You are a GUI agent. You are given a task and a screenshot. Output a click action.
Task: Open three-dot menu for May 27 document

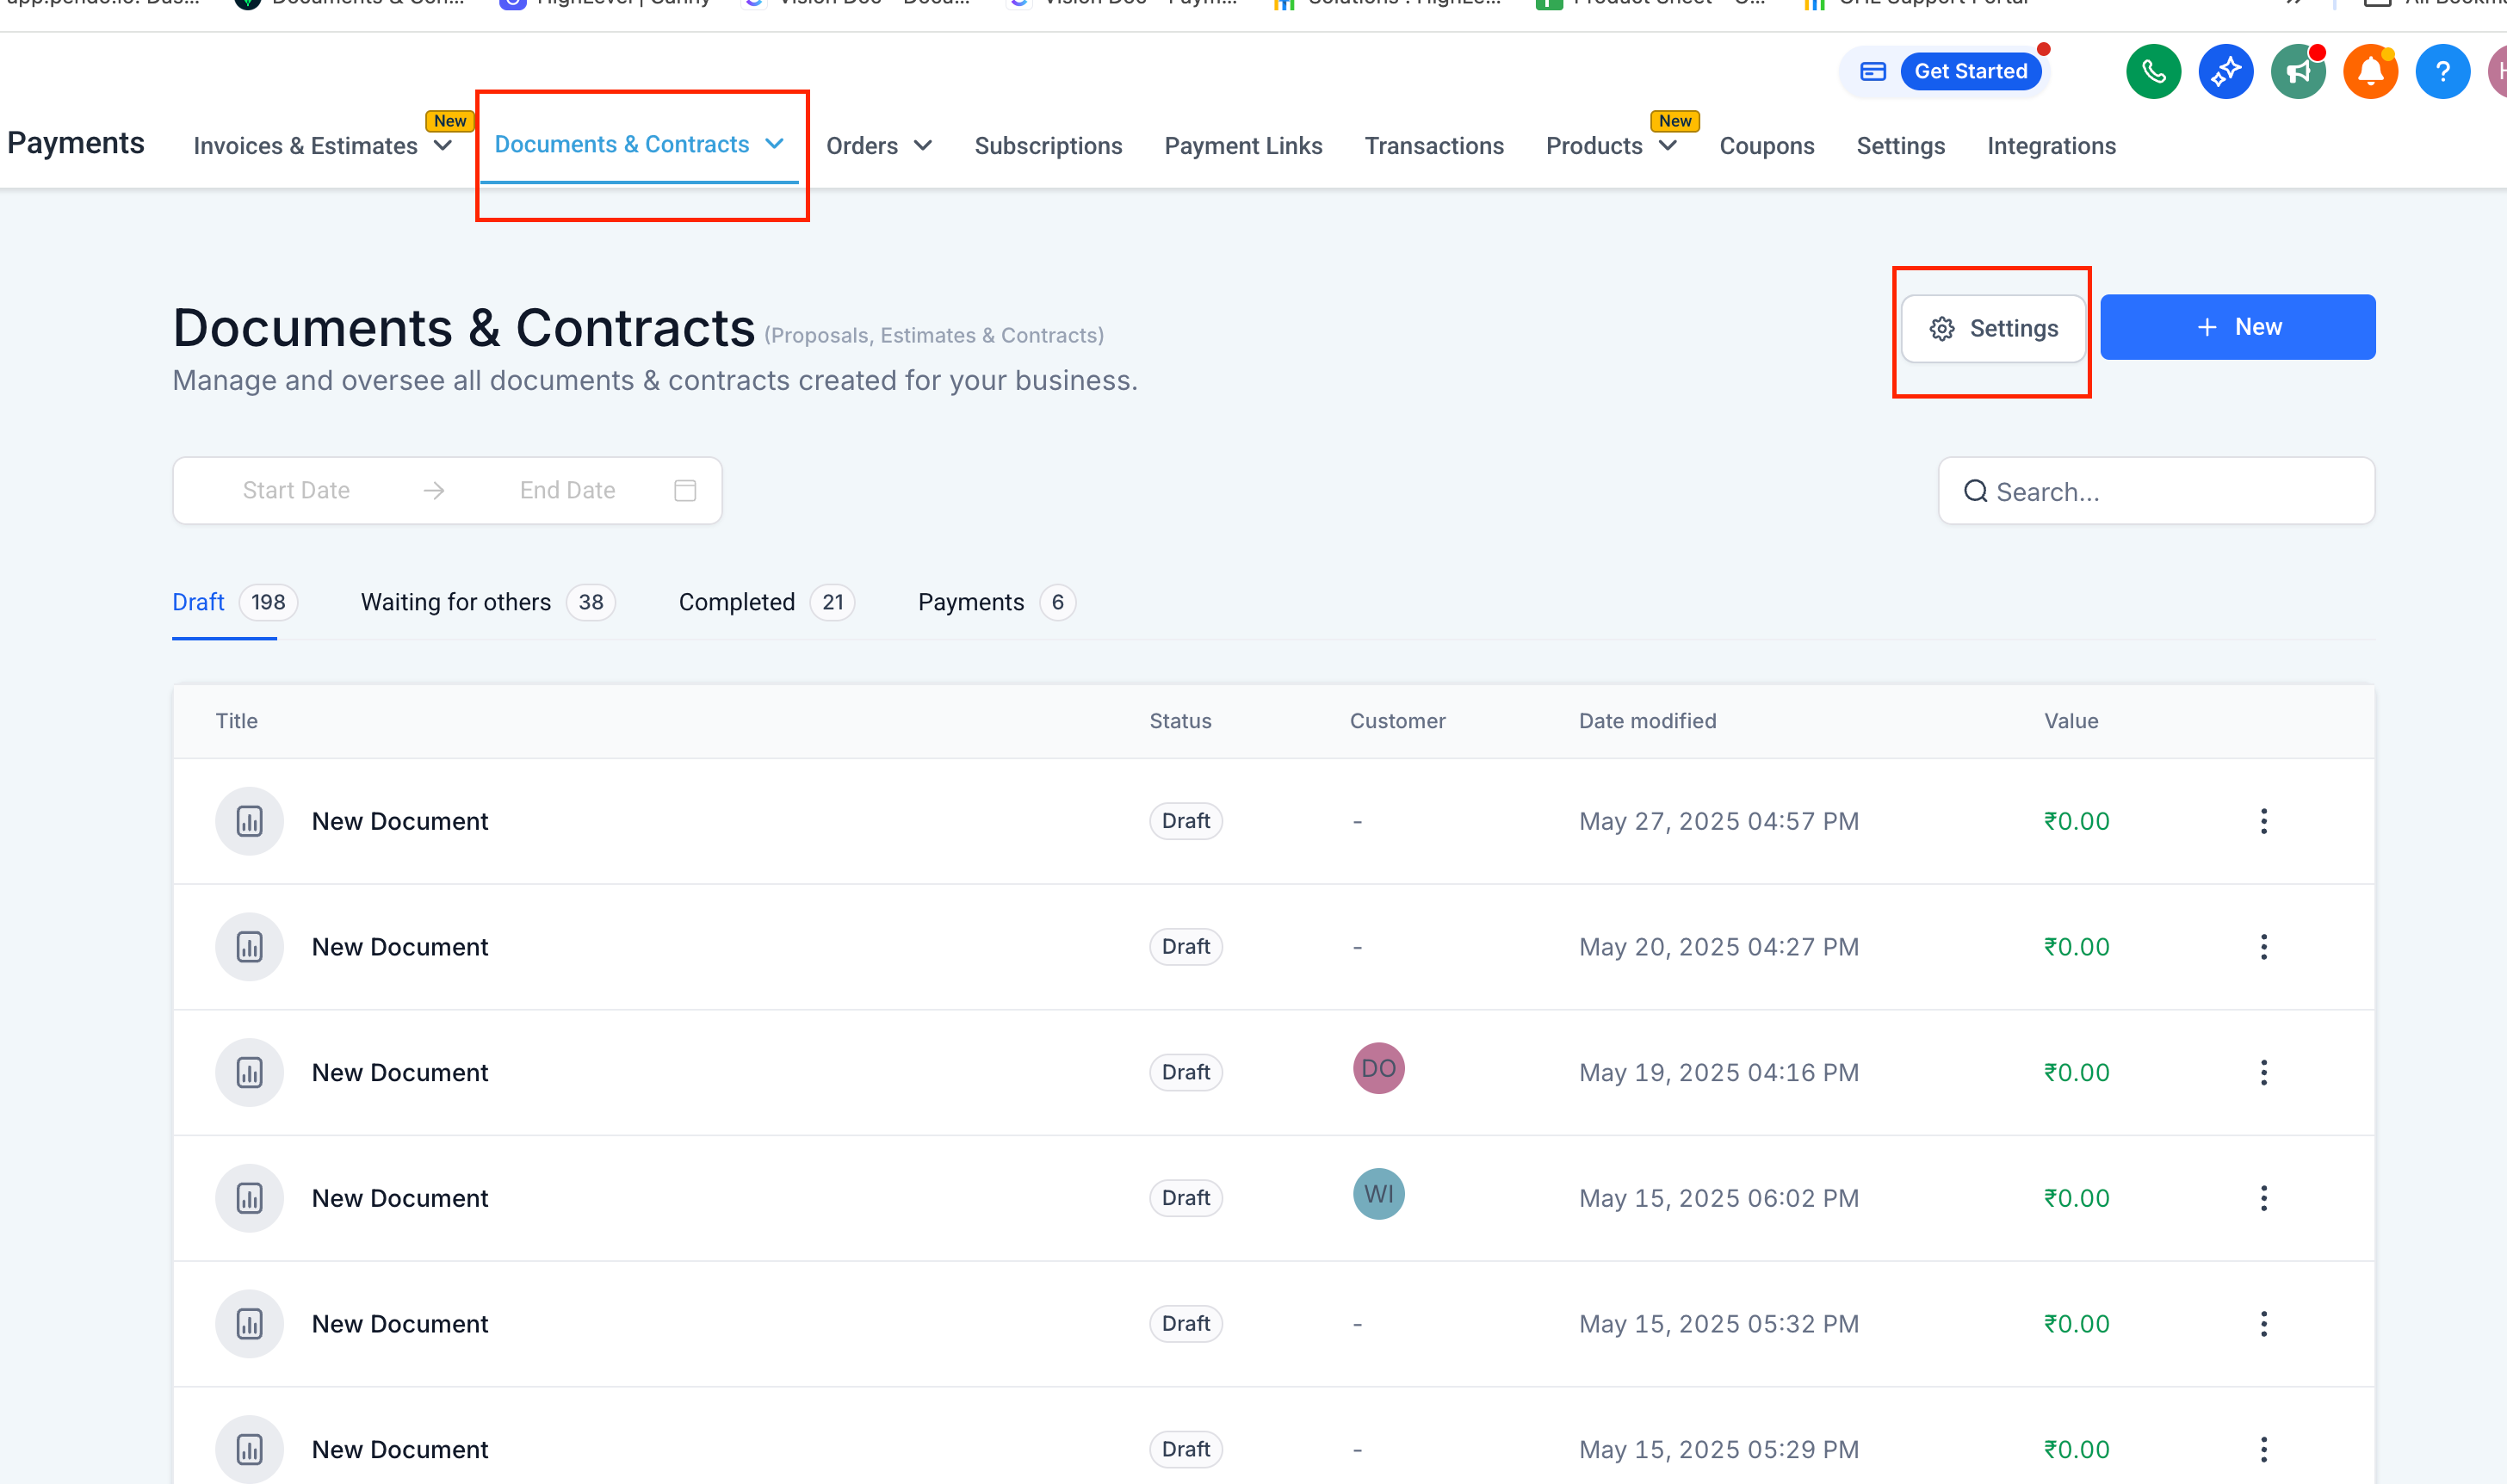[2263, 821]
